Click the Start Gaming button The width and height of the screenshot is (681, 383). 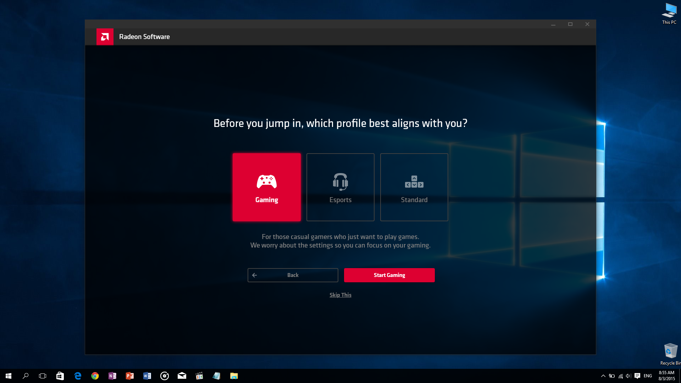[x=389, y=275]
